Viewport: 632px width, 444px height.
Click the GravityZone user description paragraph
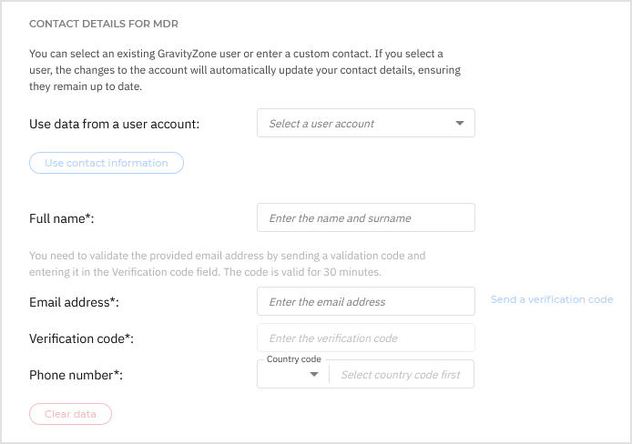(237, 71)
